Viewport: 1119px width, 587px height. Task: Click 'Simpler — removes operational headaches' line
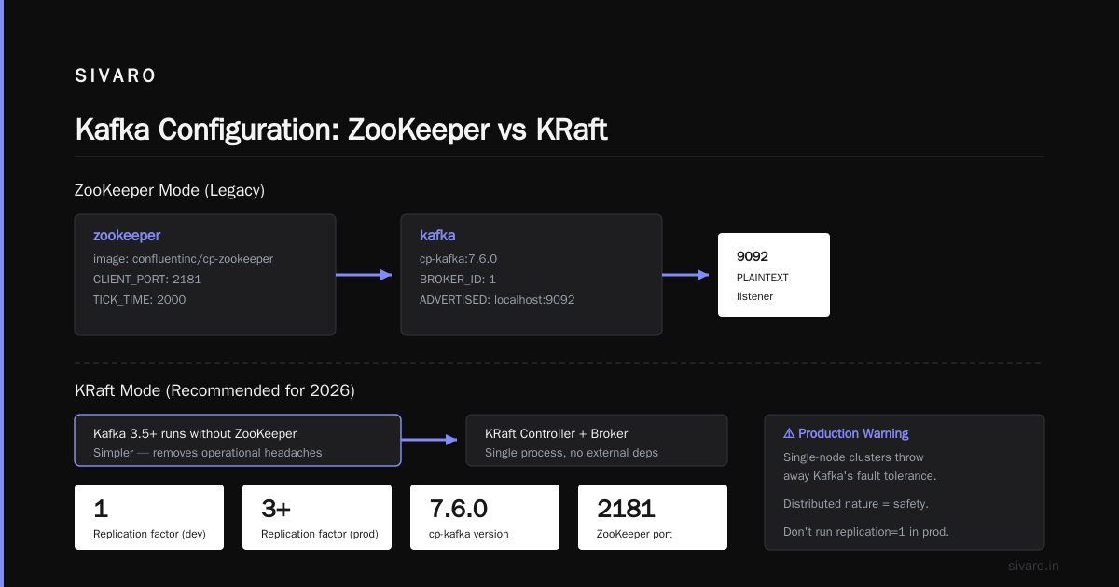point(207,453)
